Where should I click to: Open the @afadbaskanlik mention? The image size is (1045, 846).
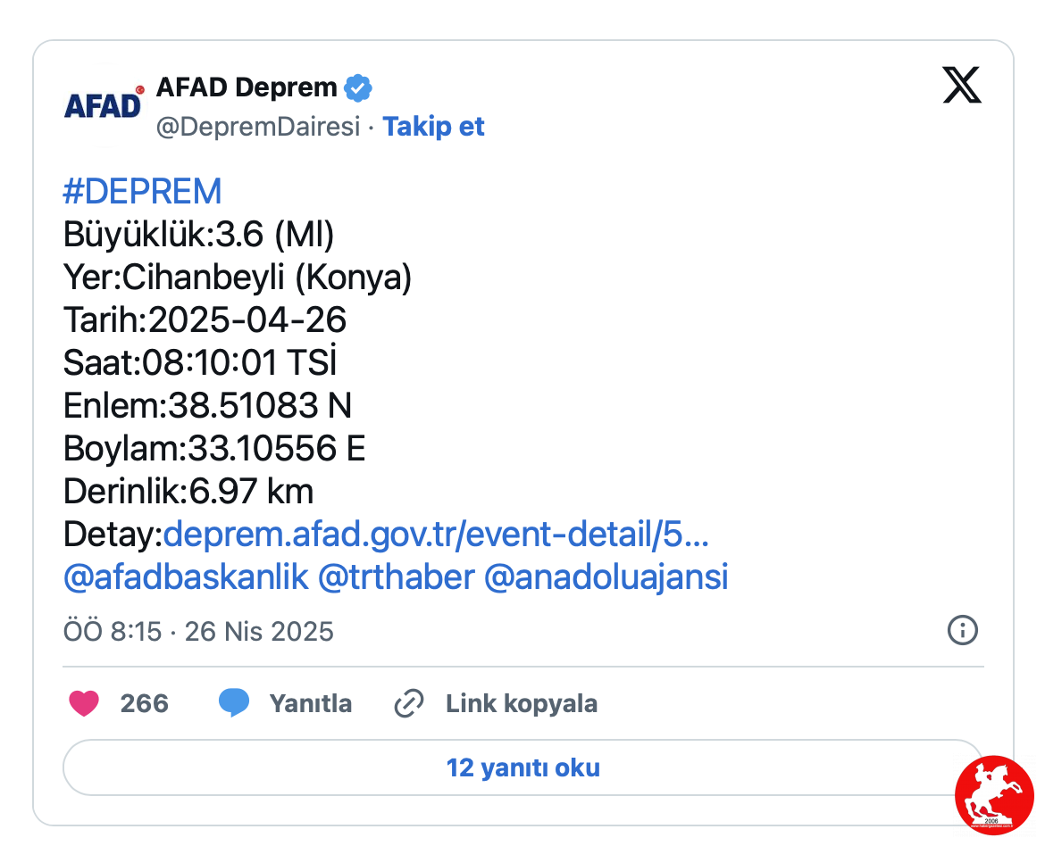[186, 577]
